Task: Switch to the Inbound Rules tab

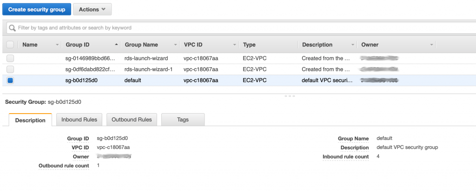Action: 79,120
